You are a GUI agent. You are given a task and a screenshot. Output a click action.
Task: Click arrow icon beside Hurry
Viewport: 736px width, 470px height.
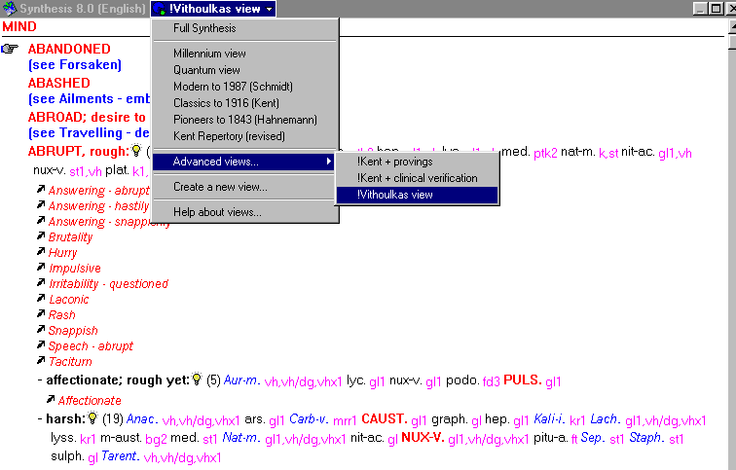point(41,251)
